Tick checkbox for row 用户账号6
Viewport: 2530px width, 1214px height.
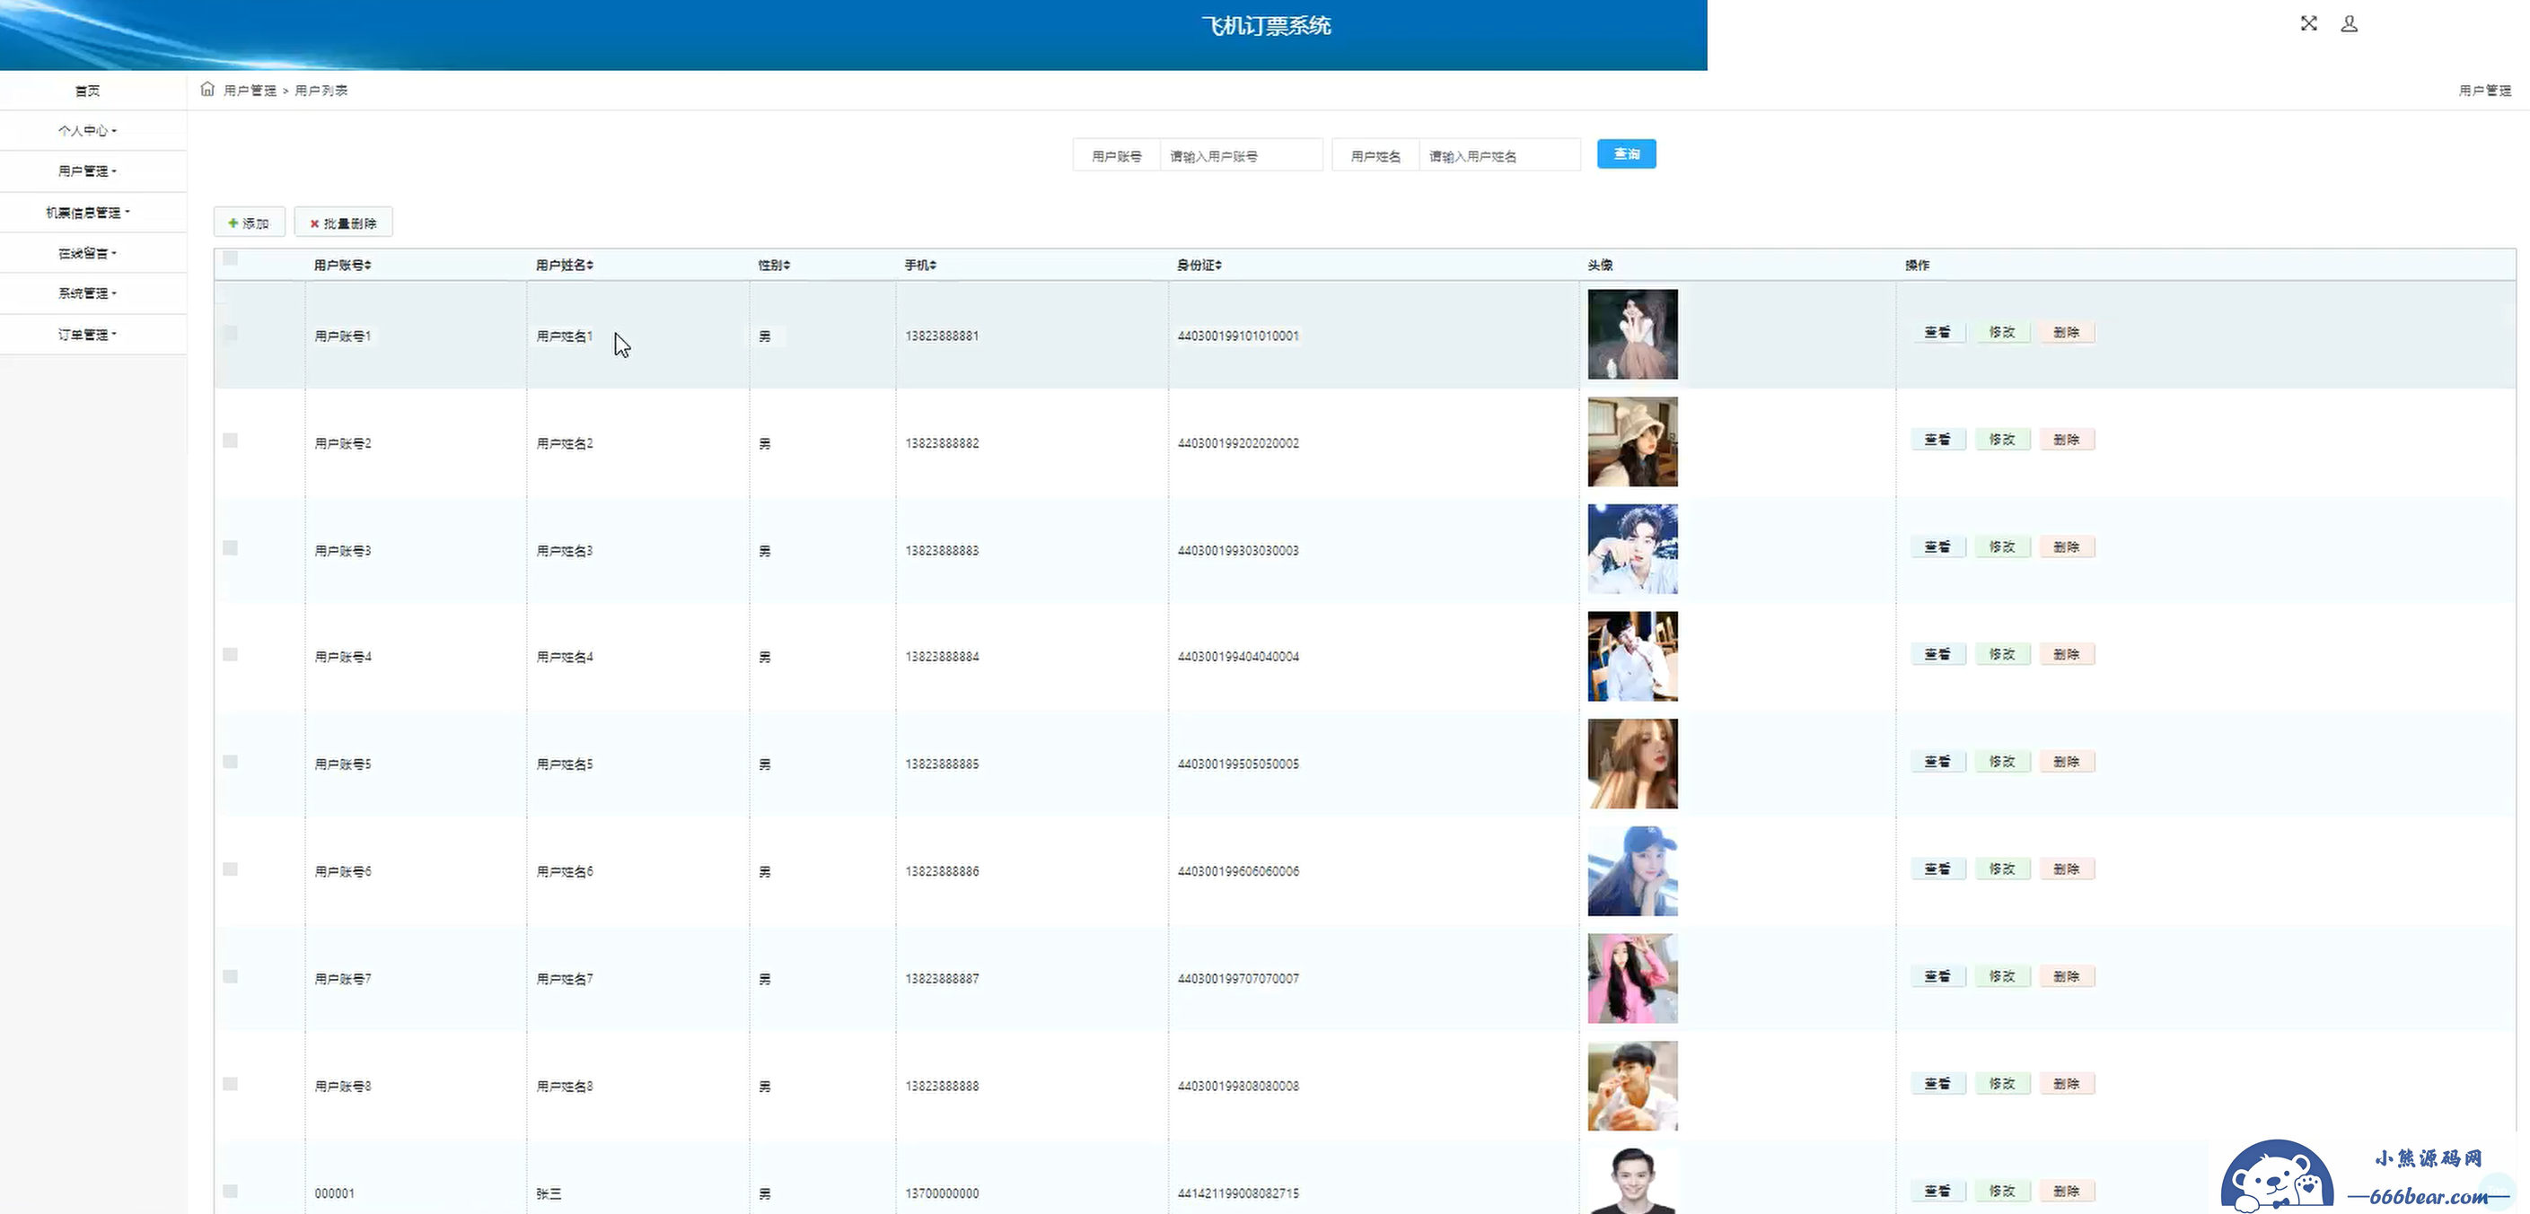coord(230,869)
